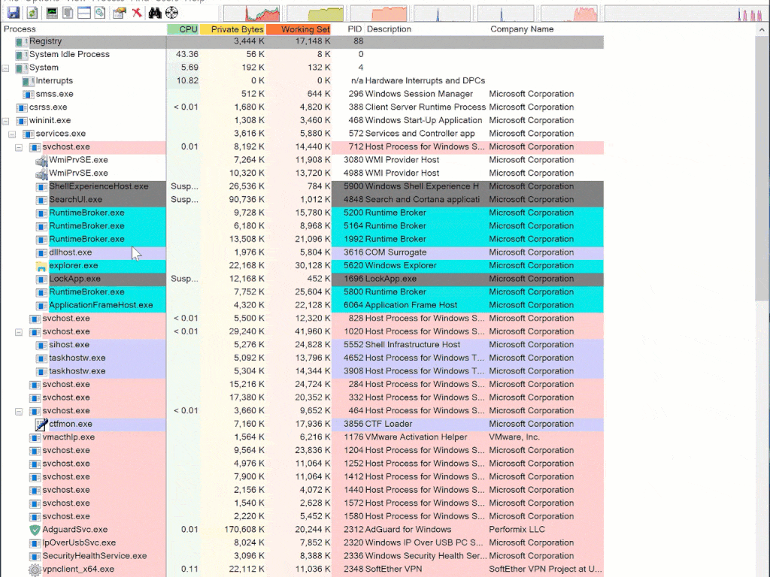
Task: Click the red X Kill Process icon
Action: tap(137, 12)
